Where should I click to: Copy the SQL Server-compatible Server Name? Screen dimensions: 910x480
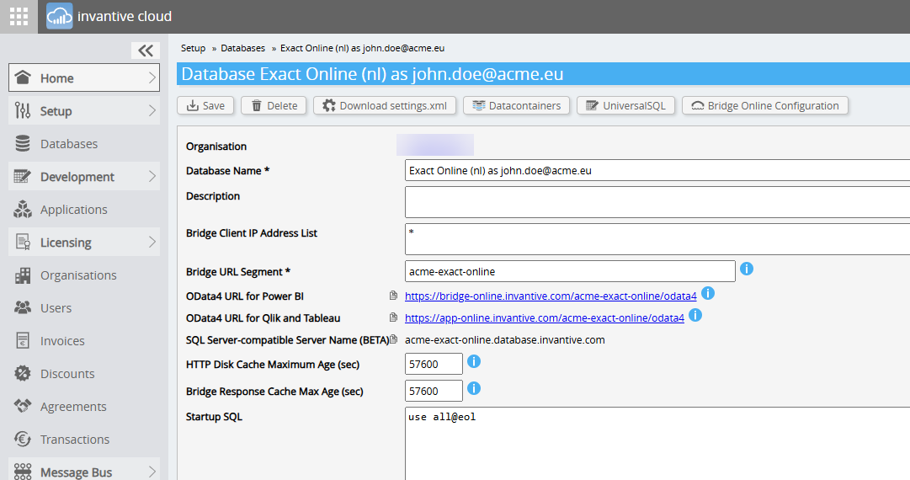point(393,340)
